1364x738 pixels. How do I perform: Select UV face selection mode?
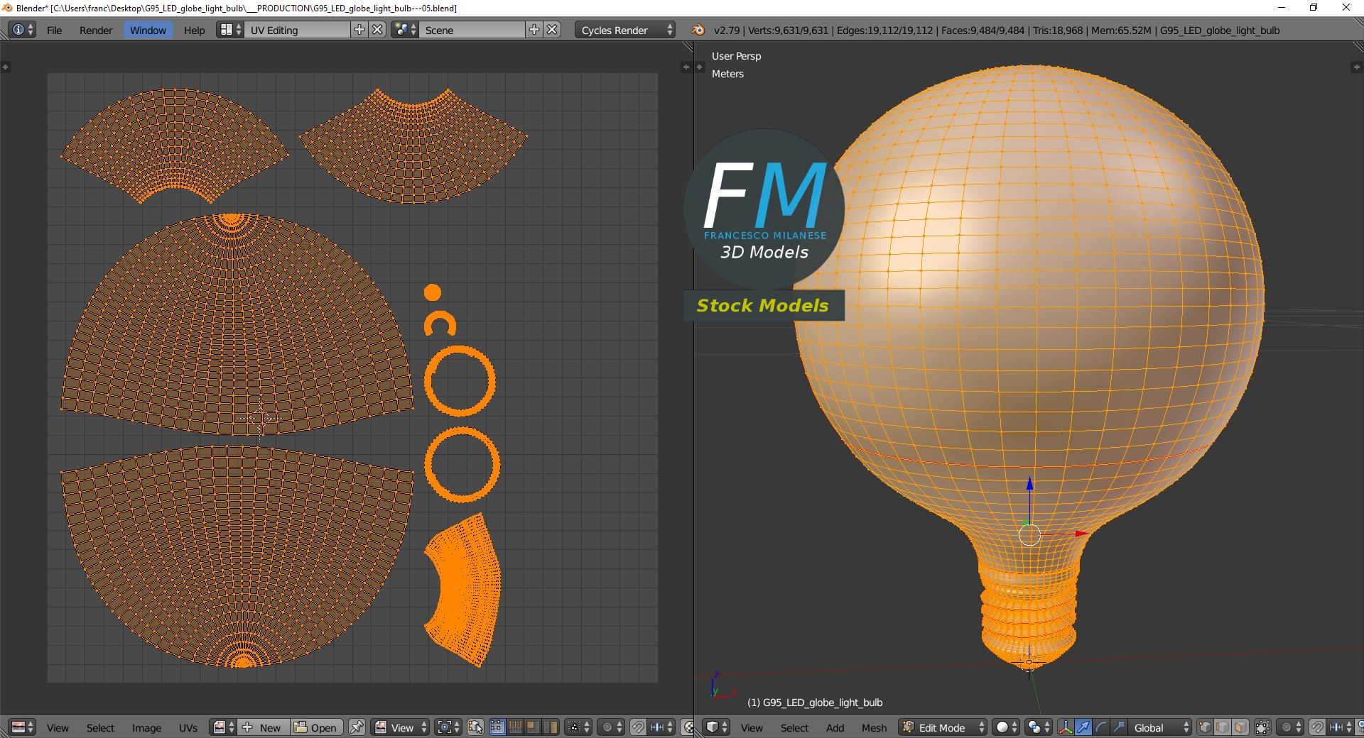pyautogui.click(x=533, y=727)
